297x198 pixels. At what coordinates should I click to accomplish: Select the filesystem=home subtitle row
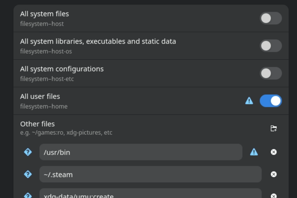coord(44,107)
